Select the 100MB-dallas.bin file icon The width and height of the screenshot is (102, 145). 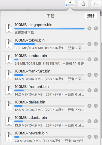pyautogui.click(x=9, y=106)
